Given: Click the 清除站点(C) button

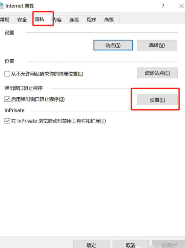Looking at the screenshot, I should pos(157,73).
